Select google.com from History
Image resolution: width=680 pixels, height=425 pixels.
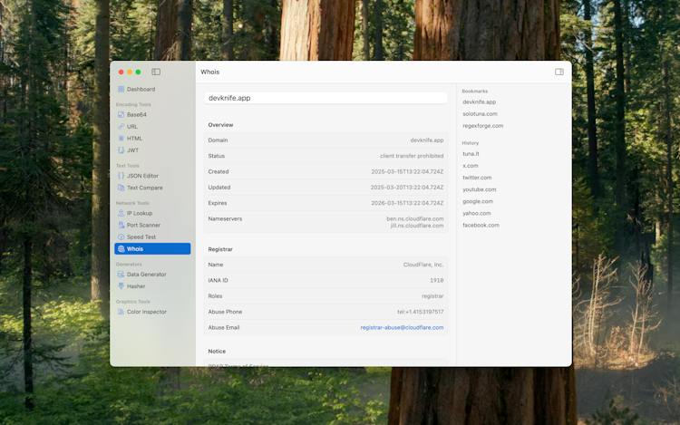[478, 201]
